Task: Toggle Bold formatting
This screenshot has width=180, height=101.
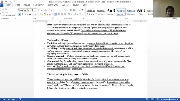Action: click(19, 14)
